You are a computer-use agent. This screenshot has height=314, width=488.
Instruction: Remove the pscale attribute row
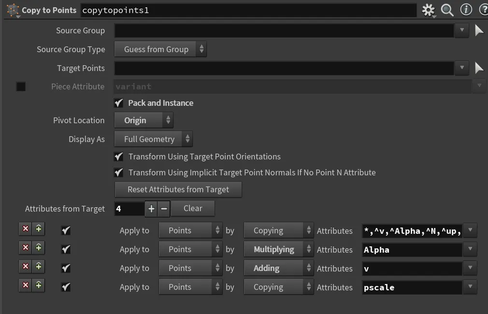coord(26,285)
